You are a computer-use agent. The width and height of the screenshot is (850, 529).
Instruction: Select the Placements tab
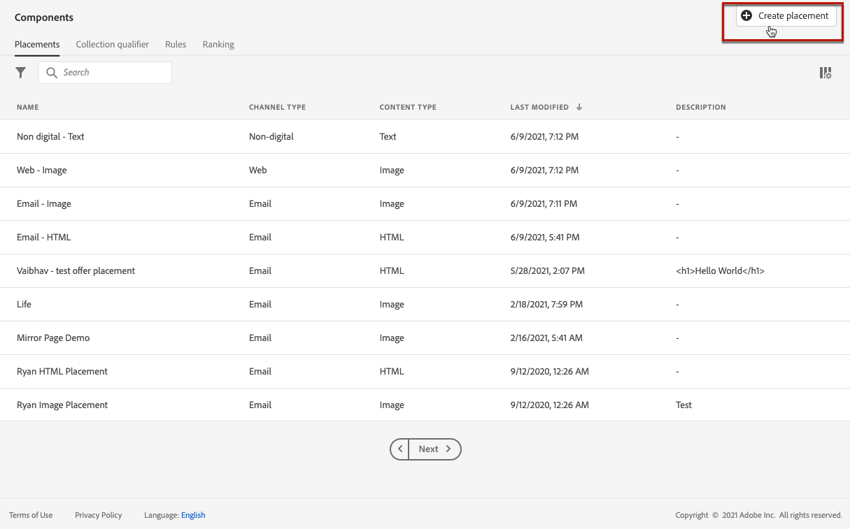(37, 44)
